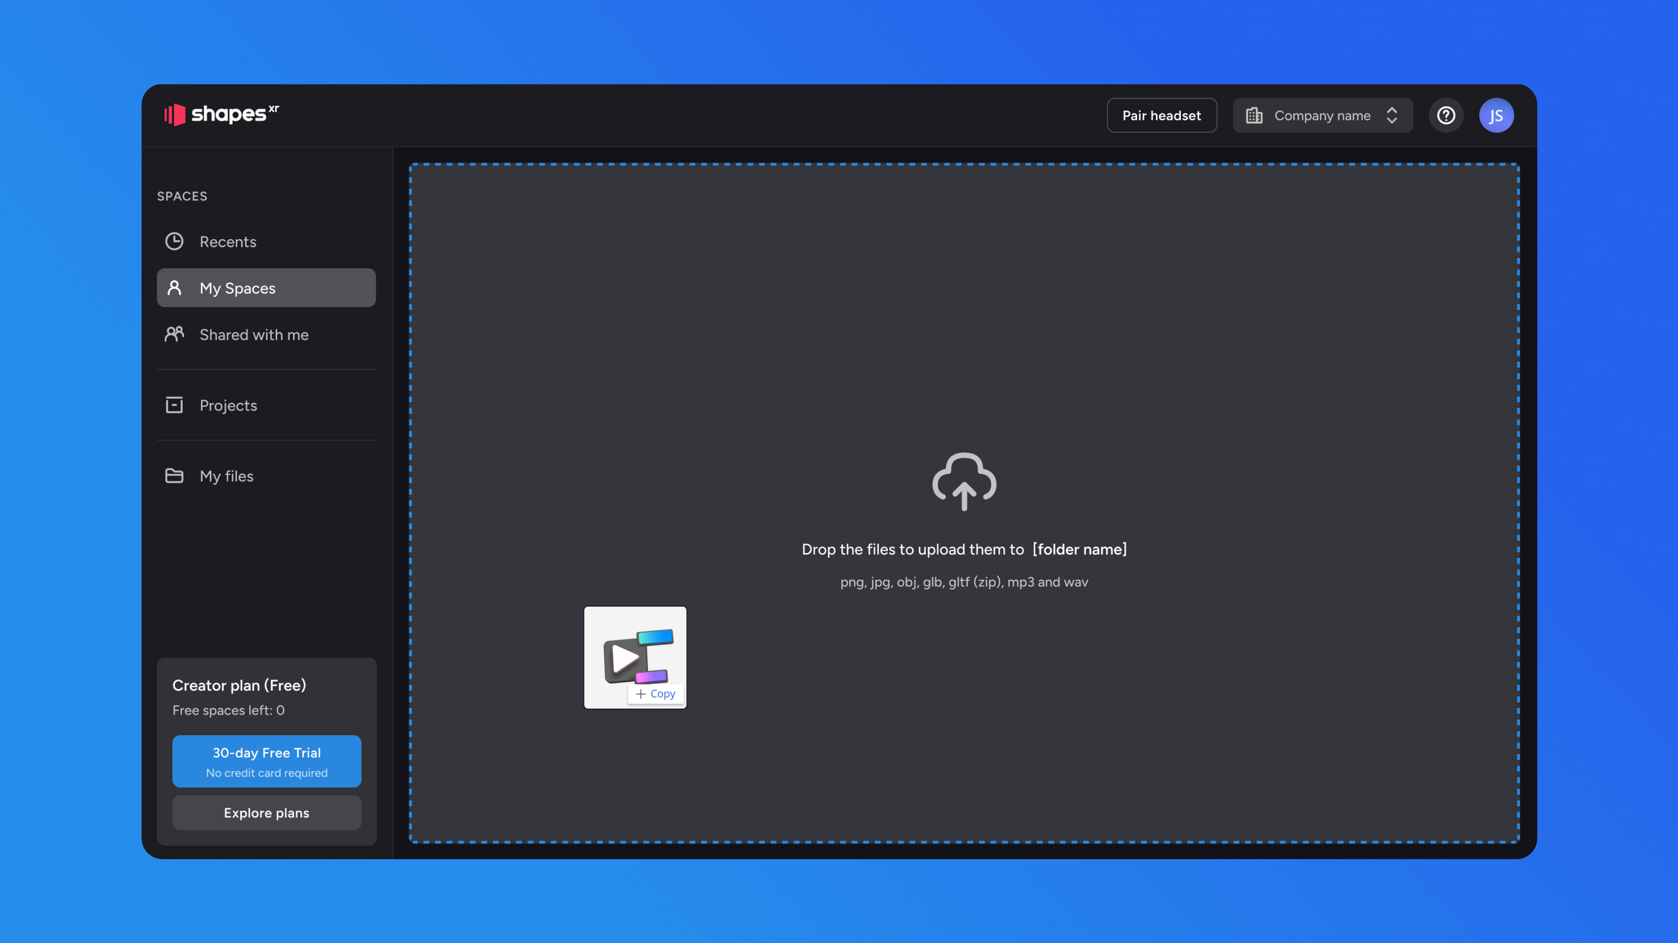
Task: Click the Drop the files upload message
Action: point(964,549)
